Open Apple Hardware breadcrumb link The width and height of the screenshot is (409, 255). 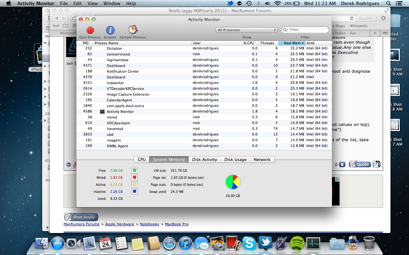click(x=120, y=224)
